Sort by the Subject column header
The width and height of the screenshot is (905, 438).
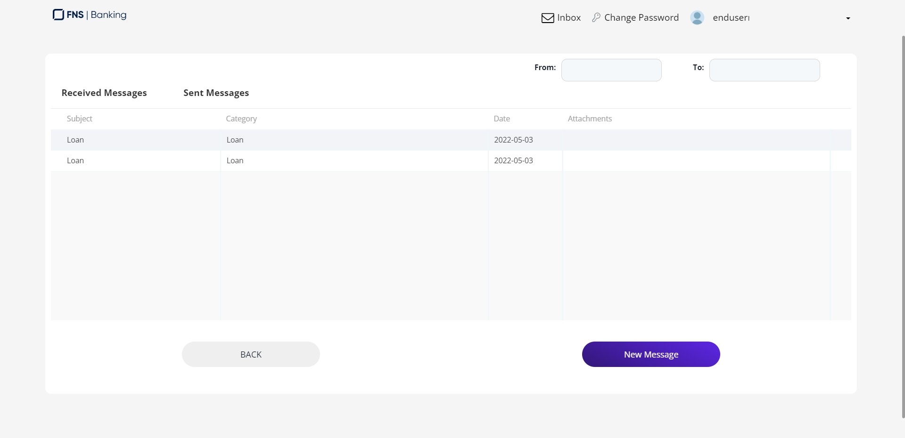point(80,119)
